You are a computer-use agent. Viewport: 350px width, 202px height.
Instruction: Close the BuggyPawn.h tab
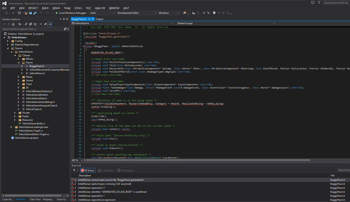92,19
